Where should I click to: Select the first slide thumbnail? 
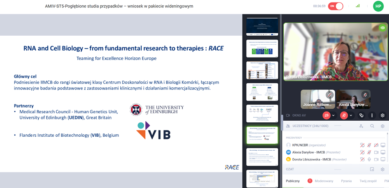click(262, 26)
